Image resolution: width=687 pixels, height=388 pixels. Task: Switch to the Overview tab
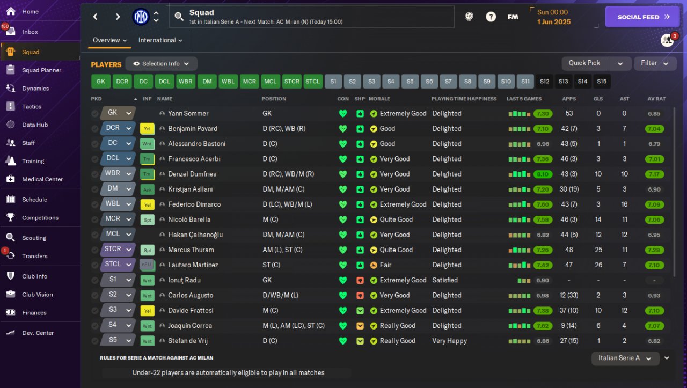(109, 40)
